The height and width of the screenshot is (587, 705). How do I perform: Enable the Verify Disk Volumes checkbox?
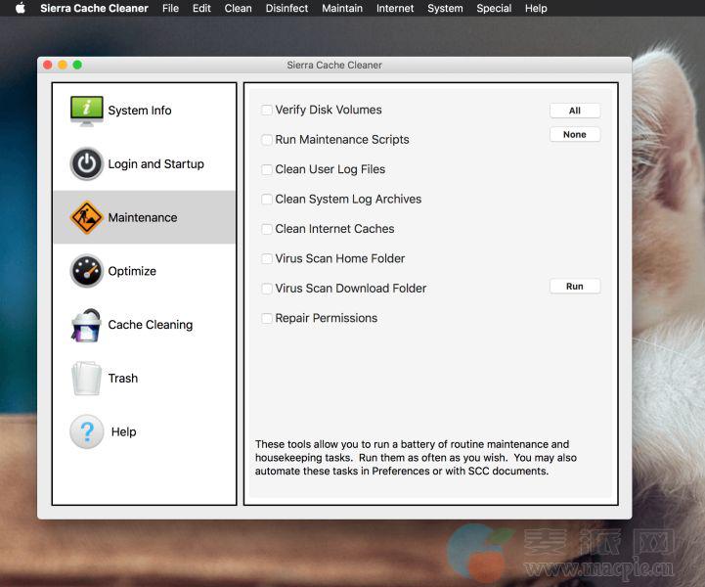coord(267,111)
